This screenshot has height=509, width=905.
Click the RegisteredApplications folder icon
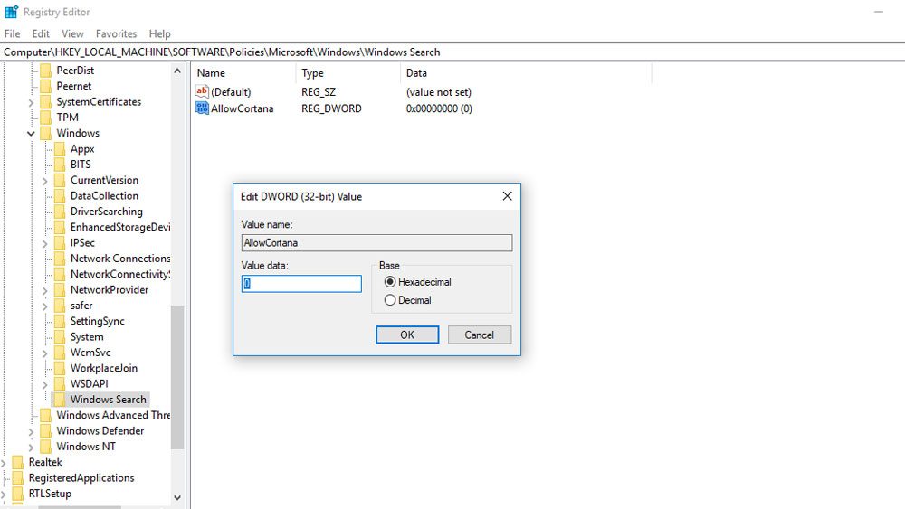click(18, 478)
